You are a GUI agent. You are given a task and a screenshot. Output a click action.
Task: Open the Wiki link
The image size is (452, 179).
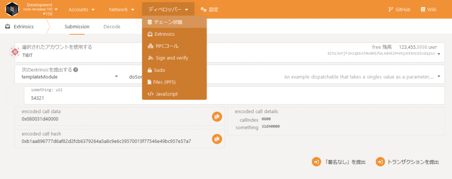(x=429, y=9)
